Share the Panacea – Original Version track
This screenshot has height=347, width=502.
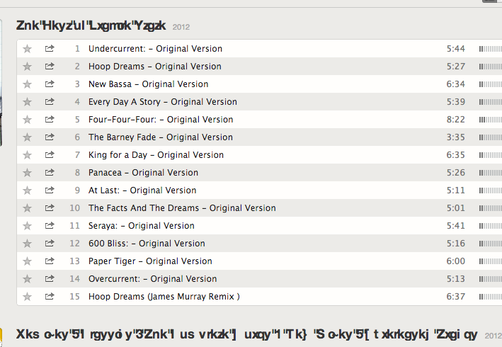coord(50,173)
